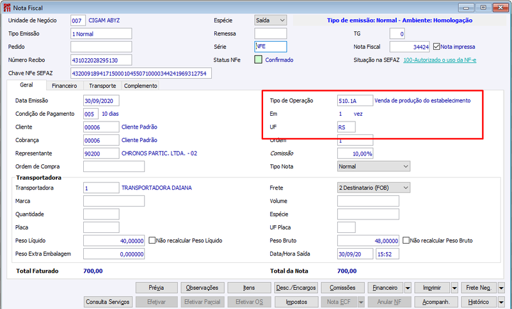
Task: Click the Impostos button
Action: (x=296, y=302)
